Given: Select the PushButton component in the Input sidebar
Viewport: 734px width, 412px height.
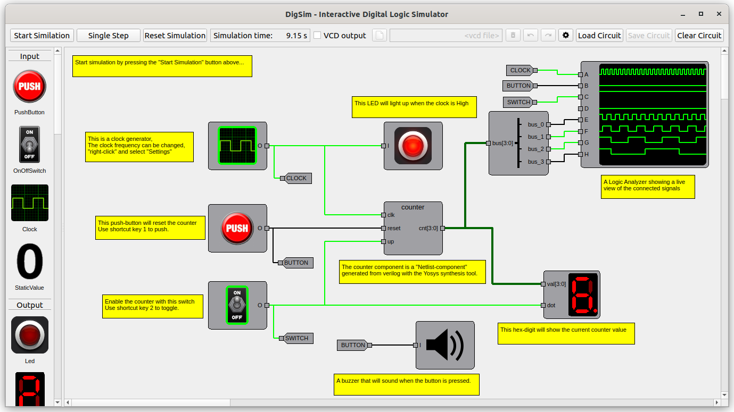Looking at the screenshot, I should click(29, 86).
